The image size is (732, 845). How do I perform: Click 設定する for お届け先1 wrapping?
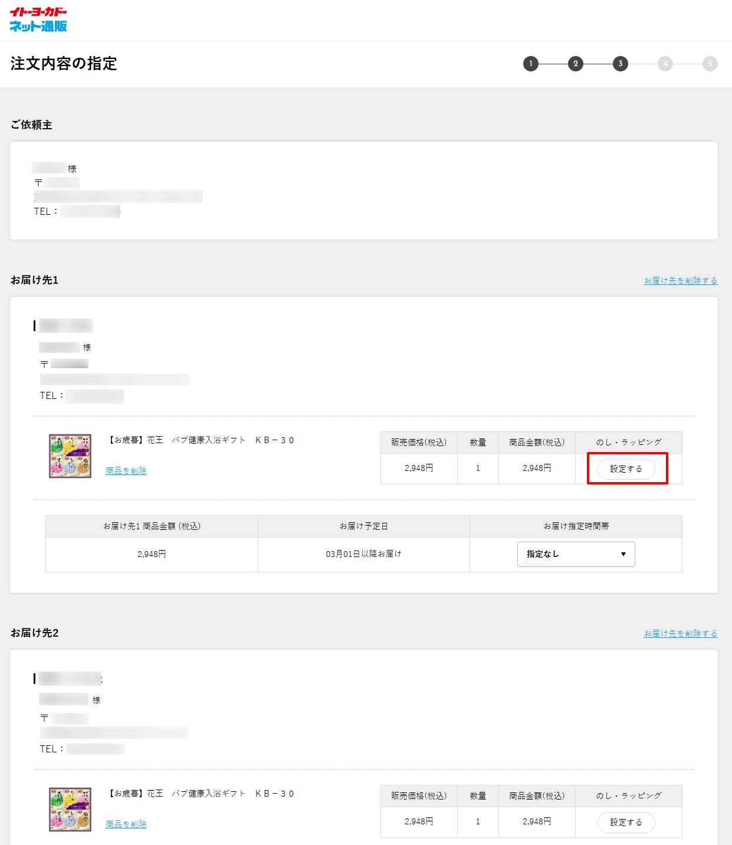[626, 469]
